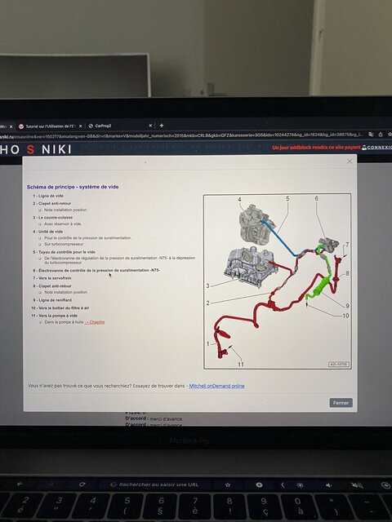Tap the bookmark star on the Touch Bar

[x=228, y=484]
